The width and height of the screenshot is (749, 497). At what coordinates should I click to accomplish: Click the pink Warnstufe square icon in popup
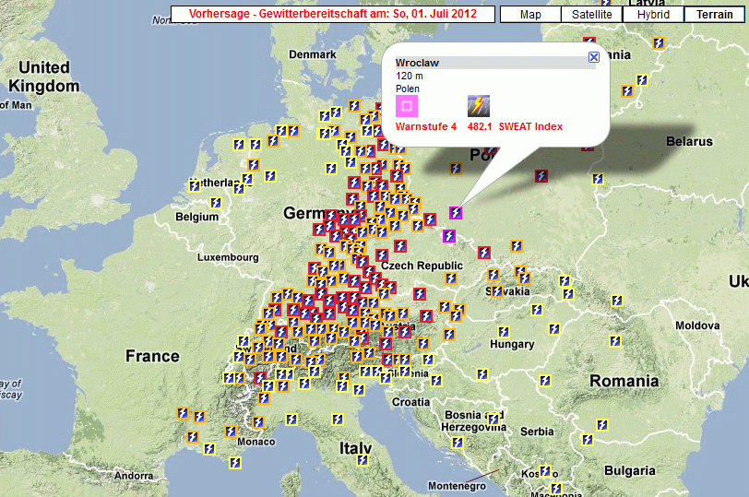407,106
